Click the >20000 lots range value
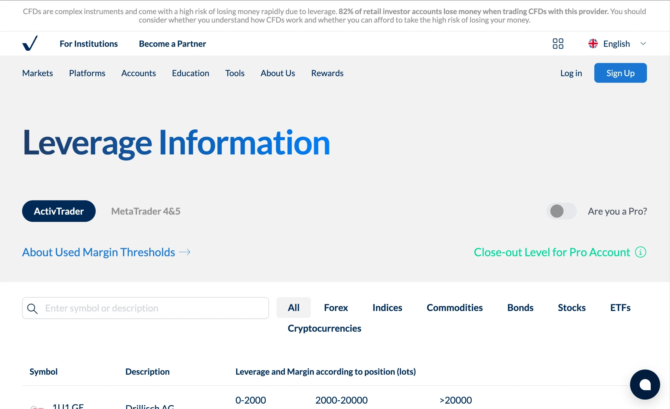The width and height of the screenshot is (670, 409). [456, 400]
